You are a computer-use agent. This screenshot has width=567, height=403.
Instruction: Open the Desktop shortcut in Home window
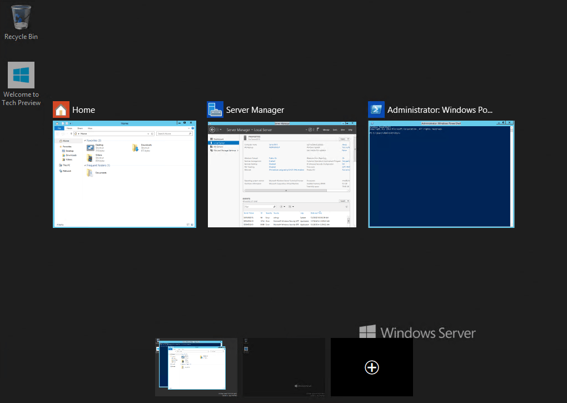pyautogui.click(x=91, y=147)
